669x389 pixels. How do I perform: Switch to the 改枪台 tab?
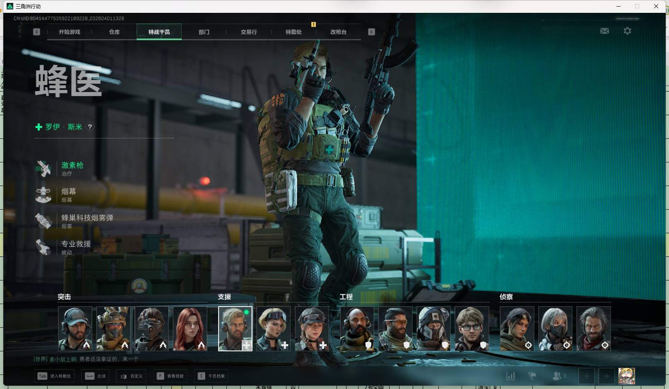(338, 32)
